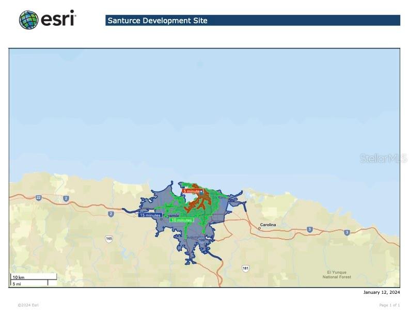Click the site location marker pin

click(x=201, y=192)
